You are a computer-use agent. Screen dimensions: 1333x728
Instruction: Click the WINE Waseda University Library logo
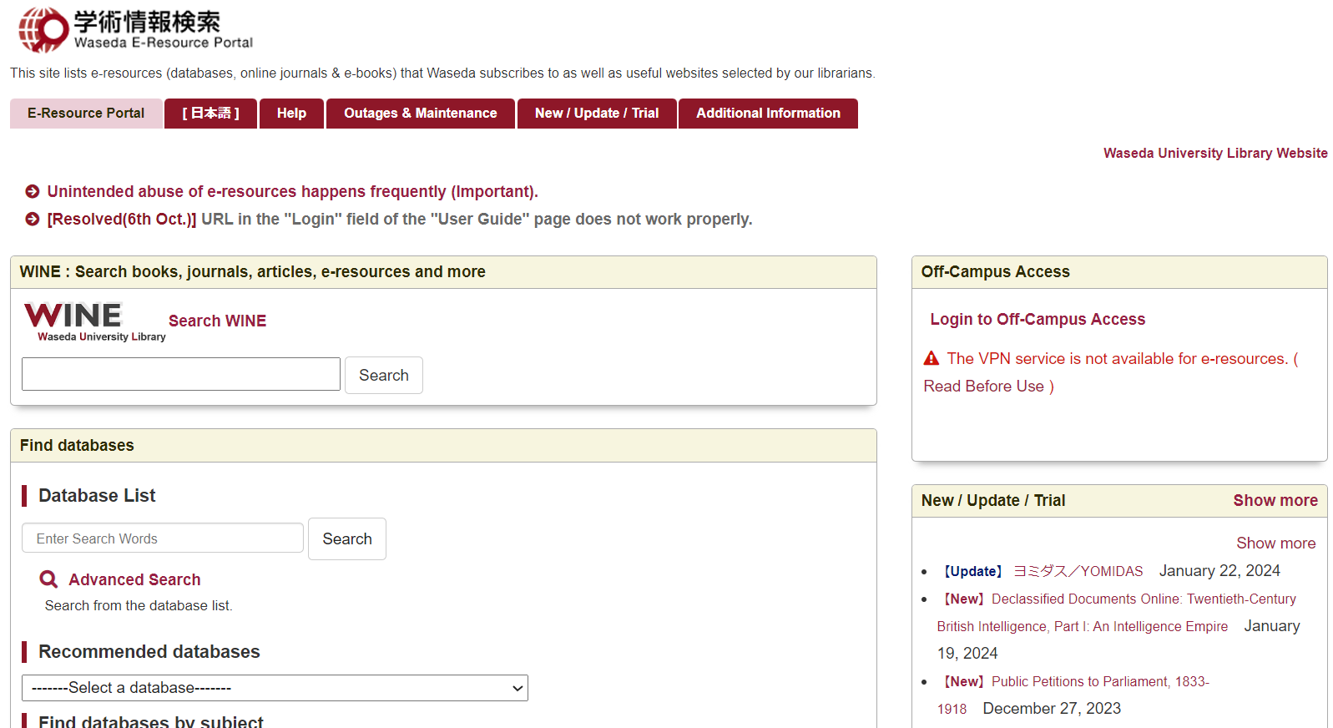[x=94, y=321]
